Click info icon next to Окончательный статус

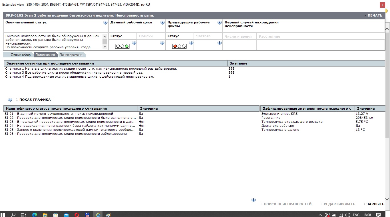point(105,23)
